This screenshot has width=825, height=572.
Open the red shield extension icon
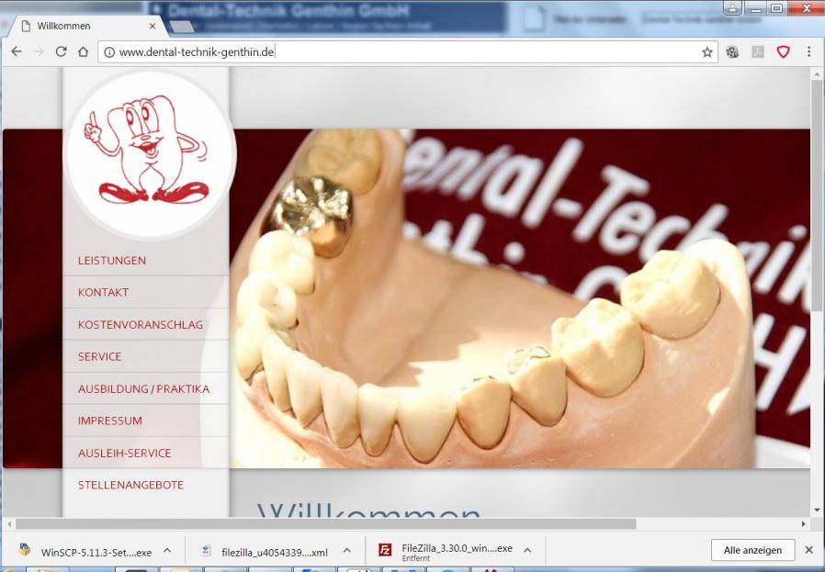click(783, 51)
